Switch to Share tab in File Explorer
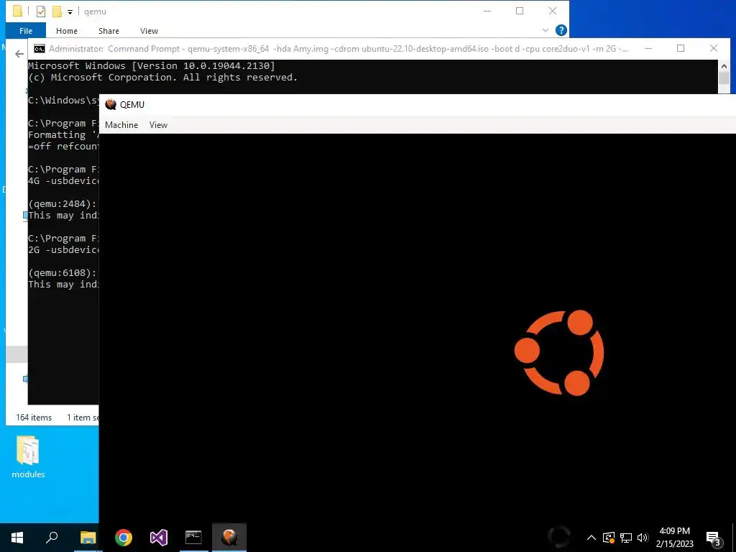This screenshot has height=552, width=736. tap(109, 30)
